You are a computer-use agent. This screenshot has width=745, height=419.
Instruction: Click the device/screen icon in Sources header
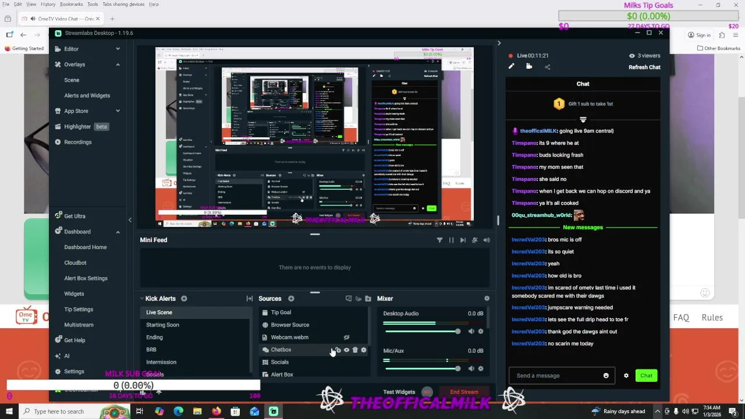point(349,299)
